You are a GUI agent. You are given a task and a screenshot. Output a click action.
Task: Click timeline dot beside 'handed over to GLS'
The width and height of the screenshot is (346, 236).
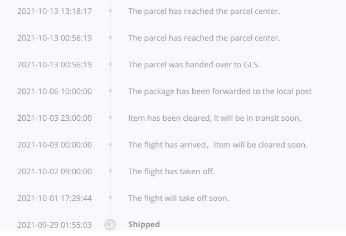click(110, 65)
